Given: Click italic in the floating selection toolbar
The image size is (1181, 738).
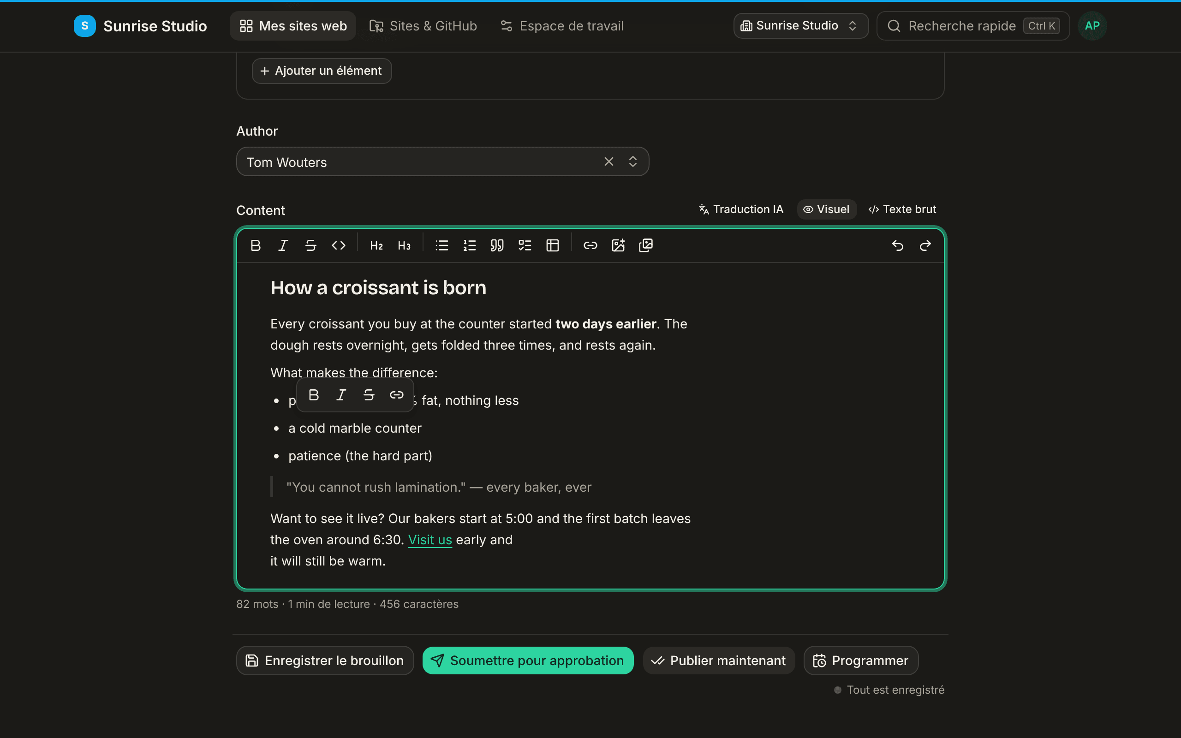Looking at the screenshot, I should [341, 395].
